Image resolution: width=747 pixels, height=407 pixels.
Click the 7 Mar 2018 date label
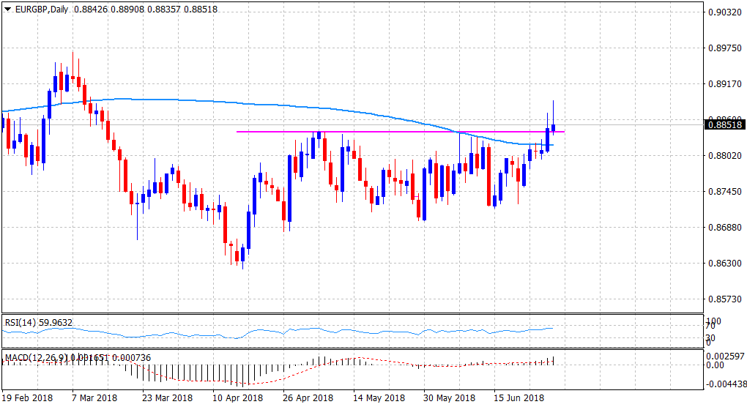94,398
